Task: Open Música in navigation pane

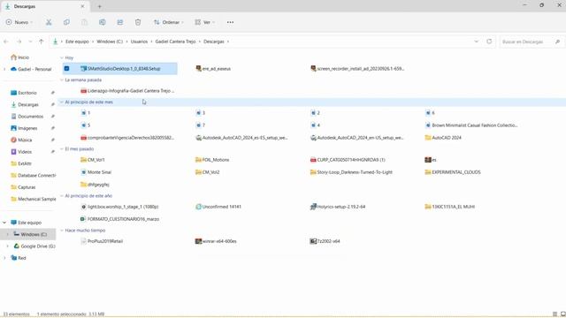Action: click(21, 140)
